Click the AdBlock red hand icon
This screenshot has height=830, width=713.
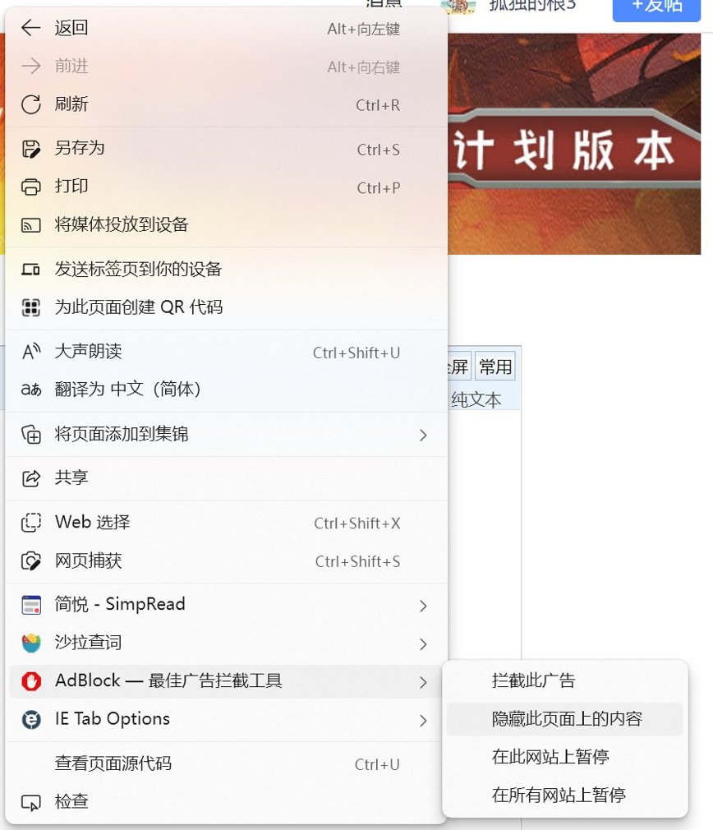(31, 680)
